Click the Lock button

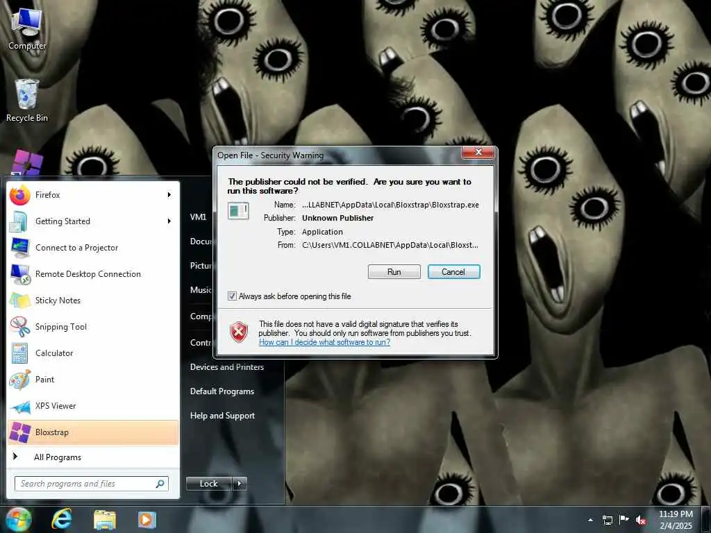point(208,484)
